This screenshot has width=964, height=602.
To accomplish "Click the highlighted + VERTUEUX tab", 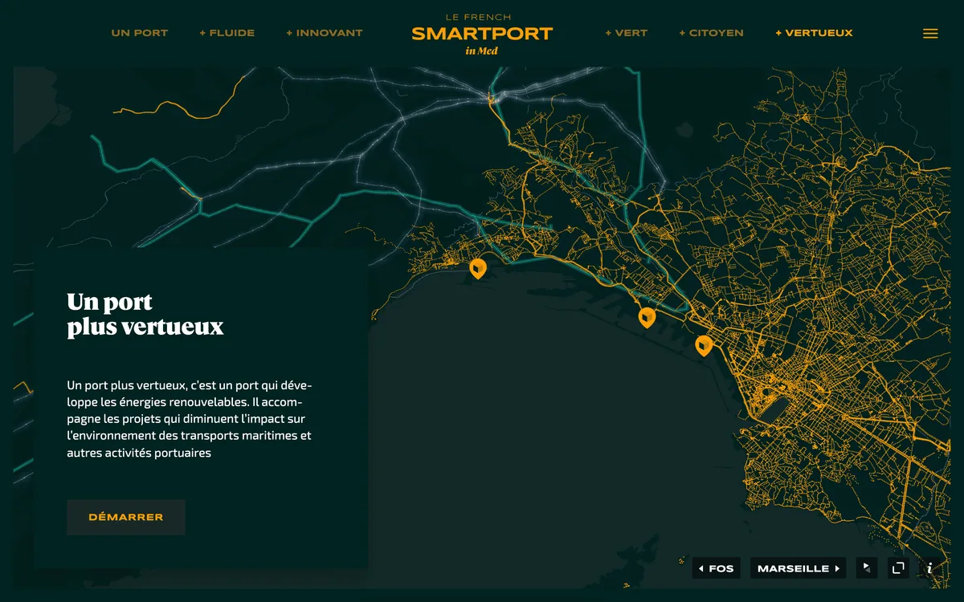I will point(814,33).
